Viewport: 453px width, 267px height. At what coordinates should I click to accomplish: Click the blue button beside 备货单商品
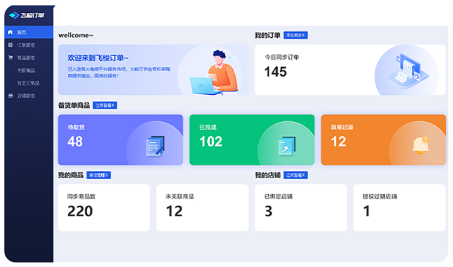coord(105,105)
